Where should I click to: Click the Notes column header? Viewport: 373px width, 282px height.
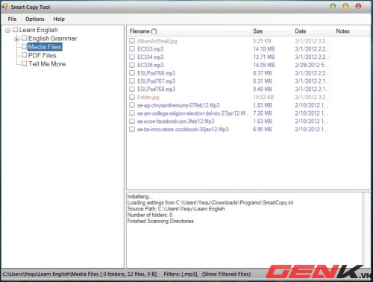[351, 31]
